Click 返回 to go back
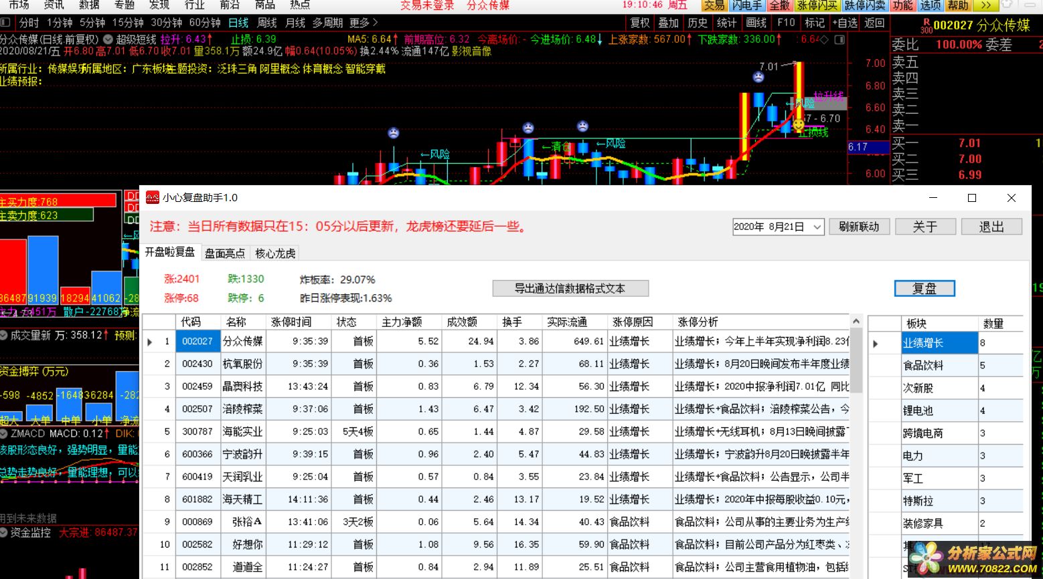This screenshot has height=579, width=1043. click(x=874, y=23)
